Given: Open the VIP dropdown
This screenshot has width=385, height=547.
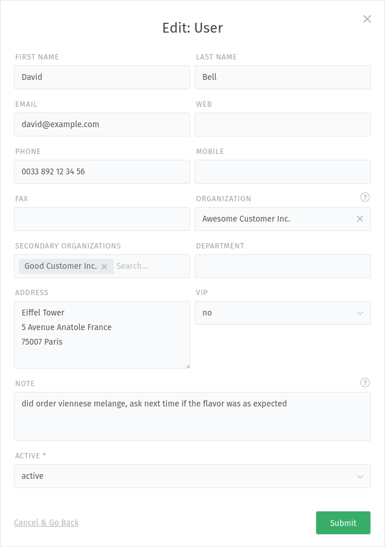Looking at the screenshot, I should click(x=283, y=313).
